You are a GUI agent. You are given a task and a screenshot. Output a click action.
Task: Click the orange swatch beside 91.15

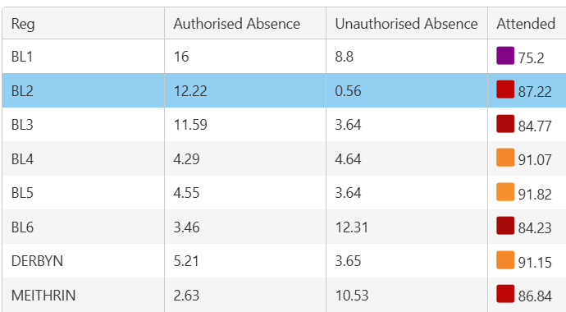pos(505,260)
